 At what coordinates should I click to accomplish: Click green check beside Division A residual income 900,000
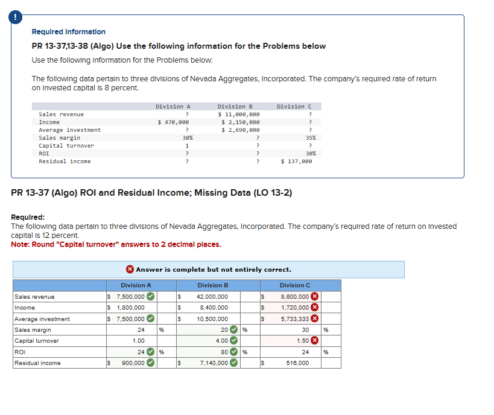(x=151, y=363)
